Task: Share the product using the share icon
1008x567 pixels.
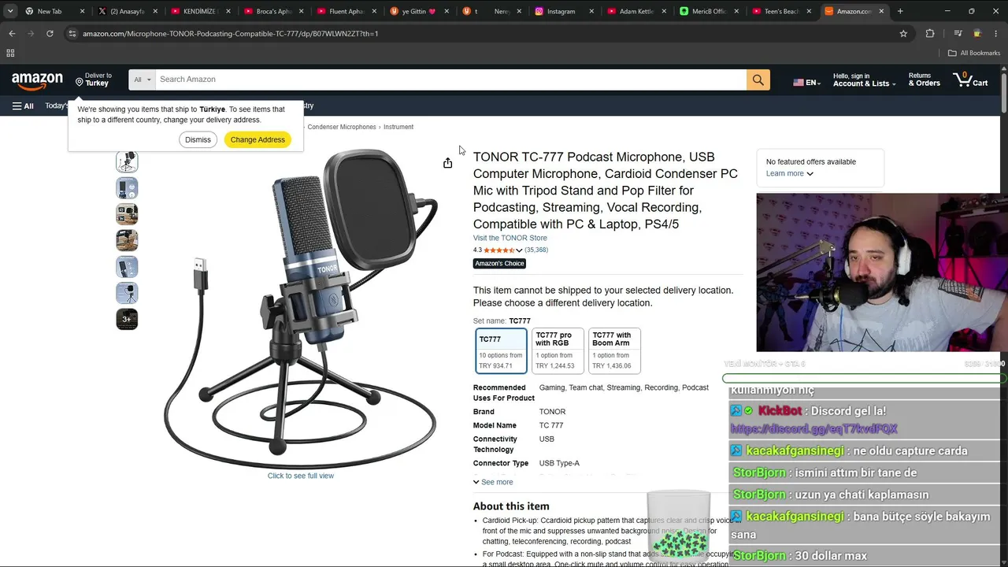Action: pyautogui.click(x=447, y=163)
